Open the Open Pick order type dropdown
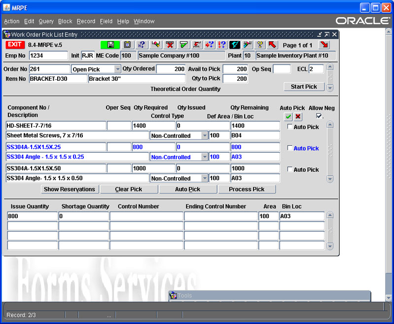This screenshot has width=394, height=324. click(117, 69)
